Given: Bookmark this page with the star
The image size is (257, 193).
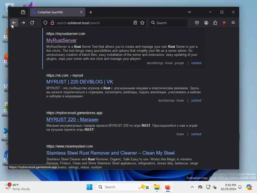Looking at the screenshot, I should 142,23.
